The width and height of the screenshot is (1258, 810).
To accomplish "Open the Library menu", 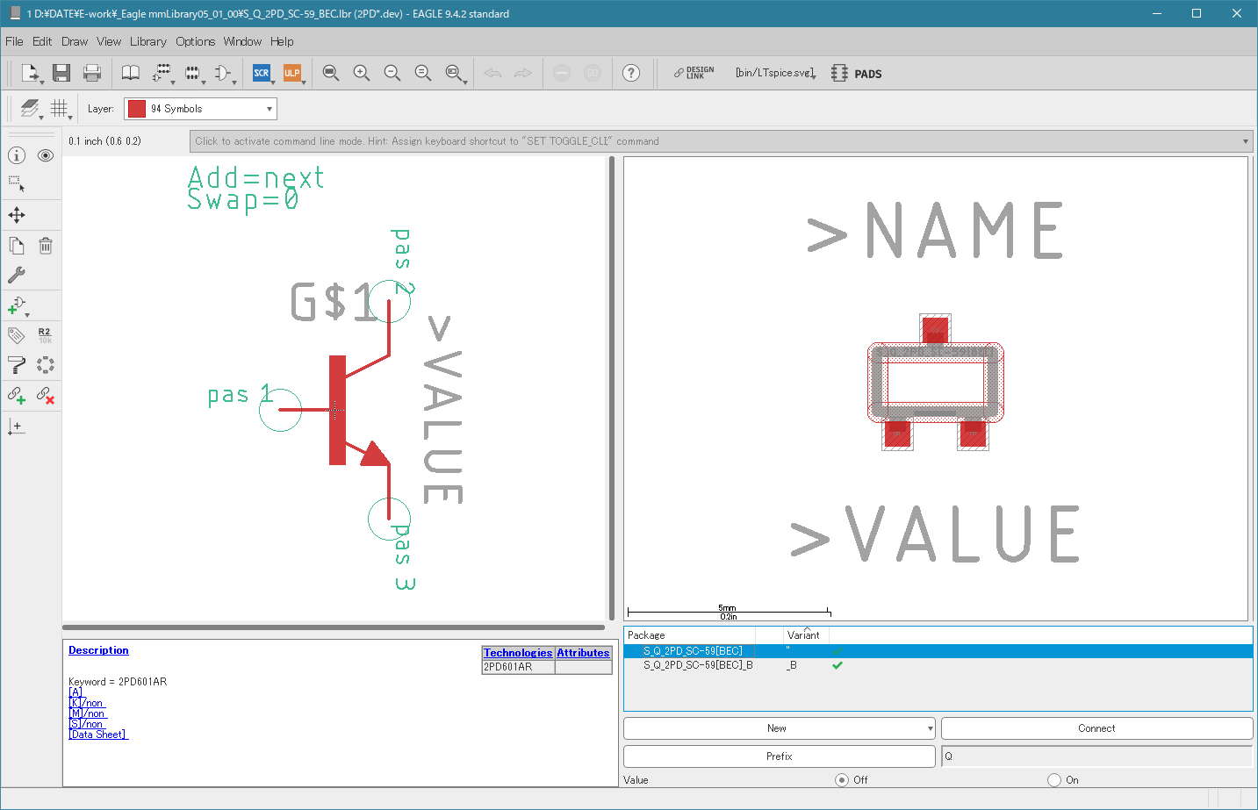I will tap(147, 41).
